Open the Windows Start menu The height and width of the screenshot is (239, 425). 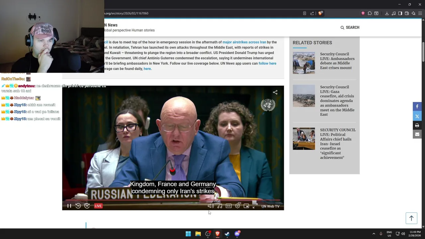tap(188, 234)
